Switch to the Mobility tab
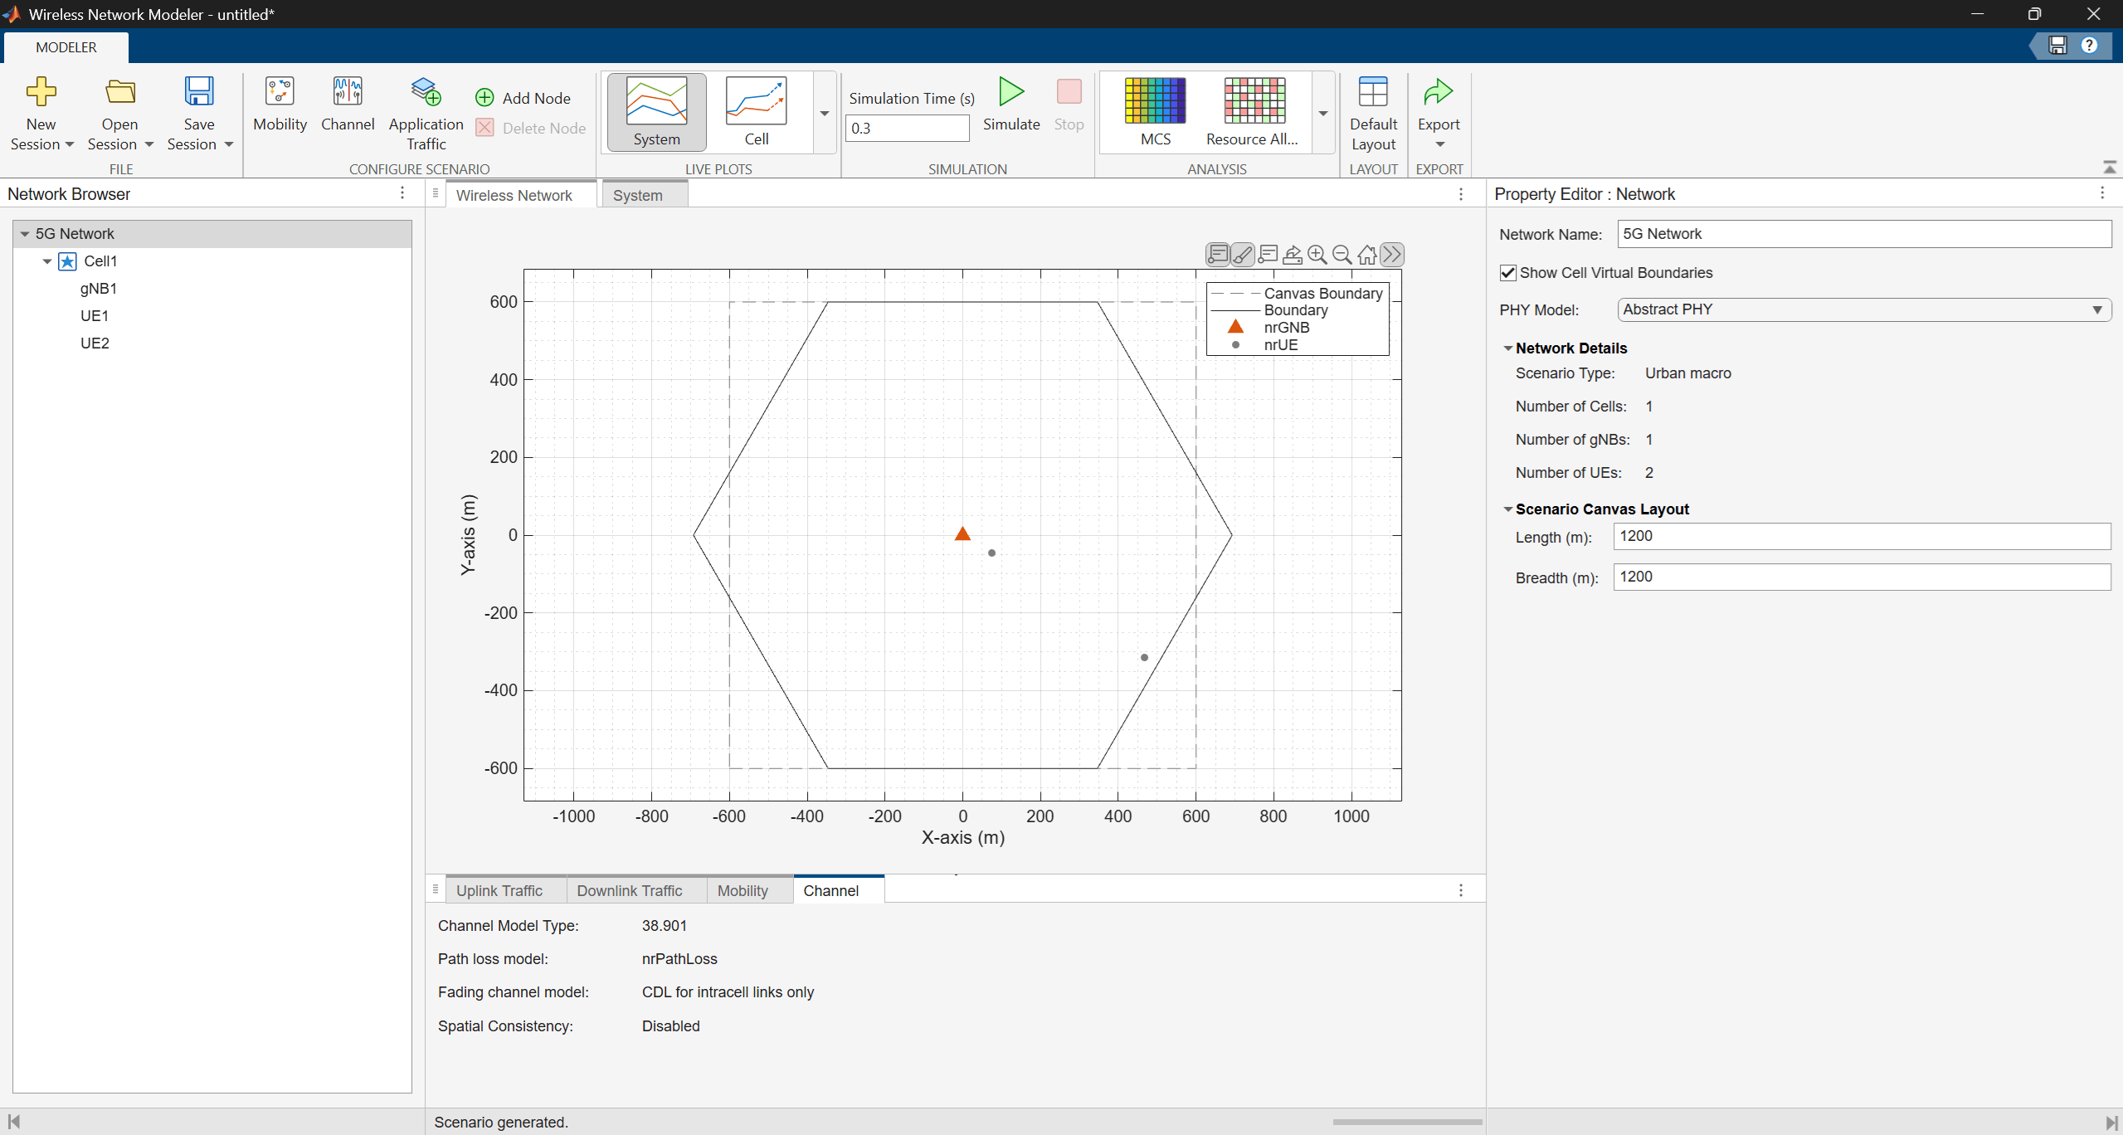 (x=743, y=890)
